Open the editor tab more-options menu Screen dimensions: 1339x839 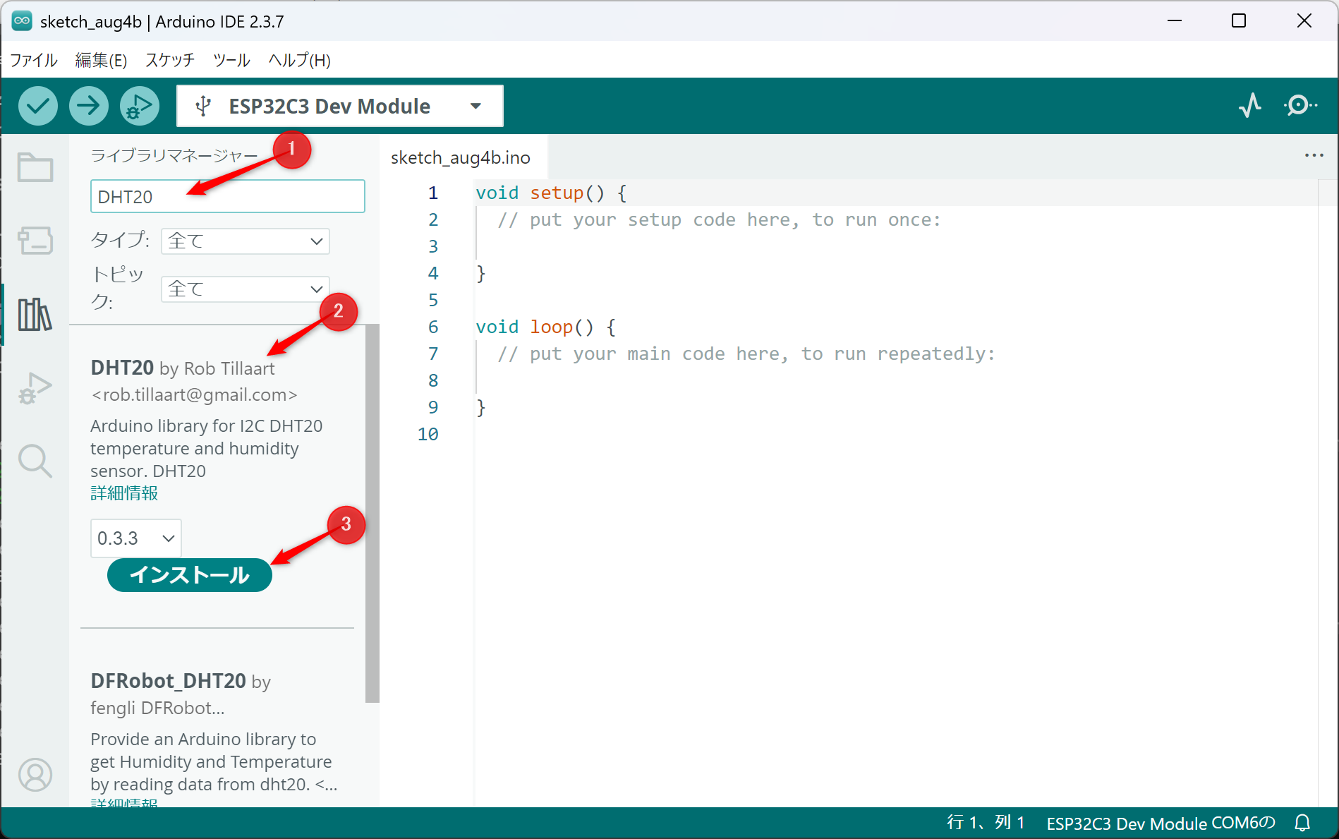point(1314,155)
